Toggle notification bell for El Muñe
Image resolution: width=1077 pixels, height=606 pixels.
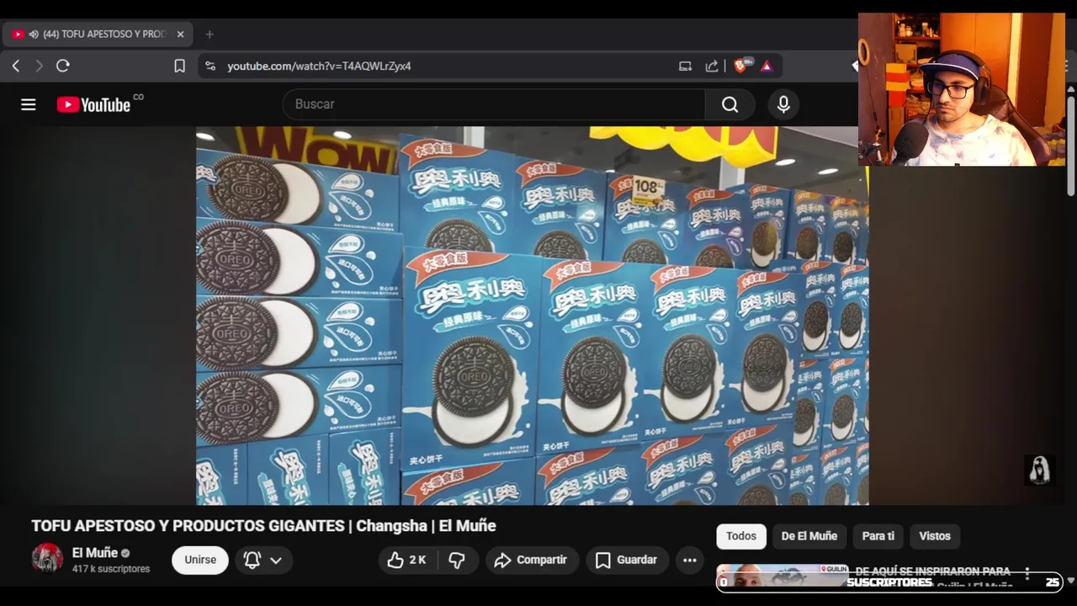point(252,560)
